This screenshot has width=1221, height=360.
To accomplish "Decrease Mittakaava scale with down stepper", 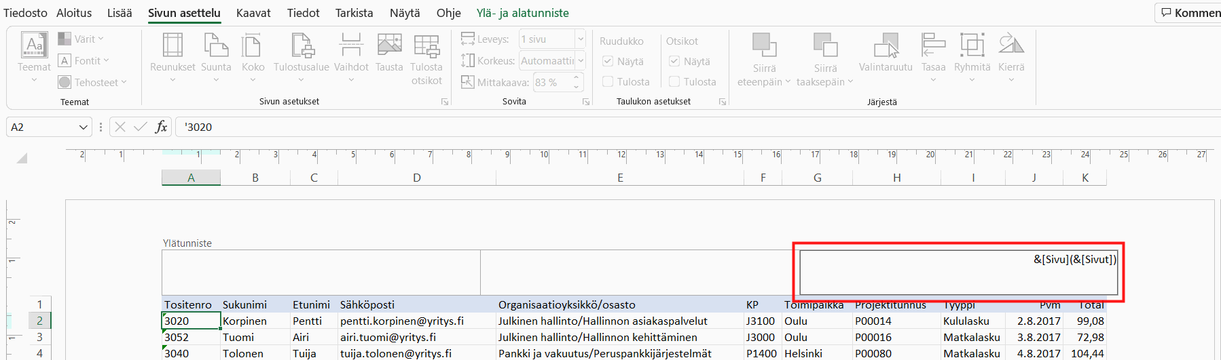I will [x=577, y=87].
